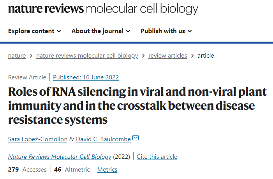Expand the Publish with us menu
The width and height of the screenshot is (273, 179).
coord(166,31)
